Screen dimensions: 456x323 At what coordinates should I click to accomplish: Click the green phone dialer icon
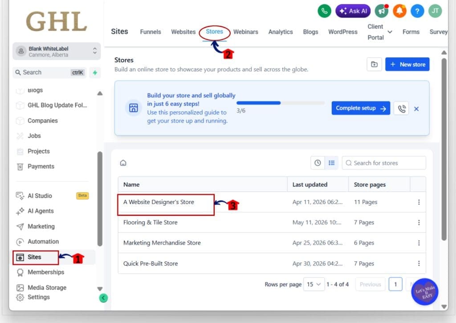[x=324, y=11]
